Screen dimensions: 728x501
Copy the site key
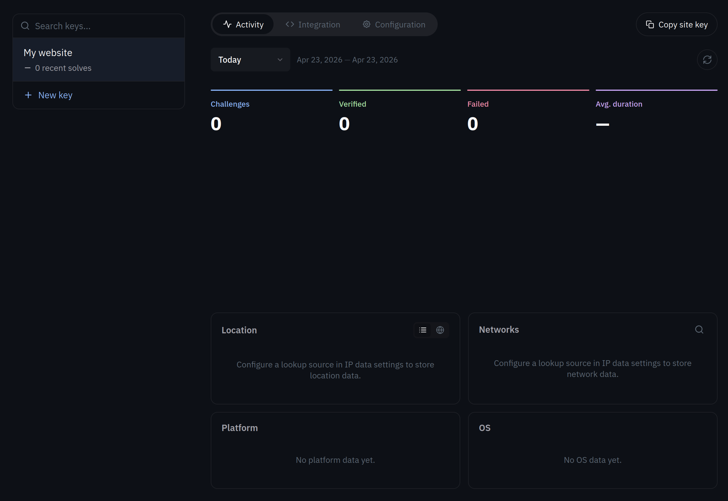coord(676,24)
